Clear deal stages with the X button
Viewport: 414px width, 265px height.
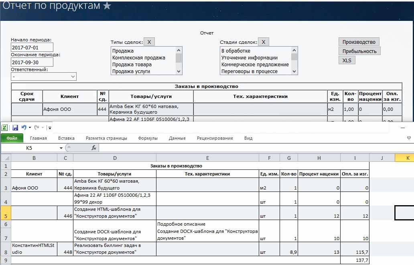[x=264, y=42]
